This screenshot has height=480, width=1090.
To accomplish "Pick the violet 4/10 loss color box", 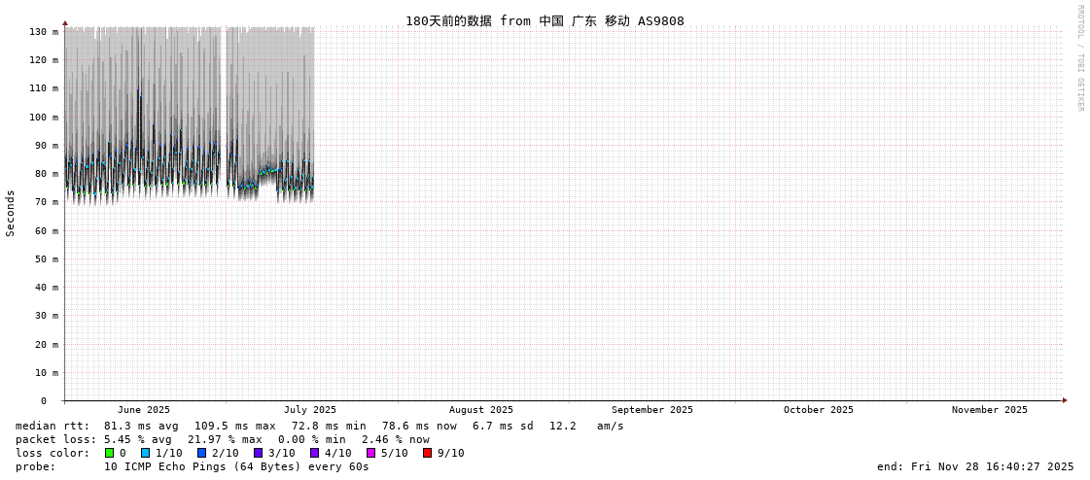I will 314,453.
